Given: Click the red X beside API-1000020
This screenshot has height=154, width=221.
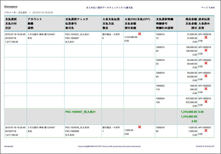Looking at the screenshot, I should pos(206,63).
